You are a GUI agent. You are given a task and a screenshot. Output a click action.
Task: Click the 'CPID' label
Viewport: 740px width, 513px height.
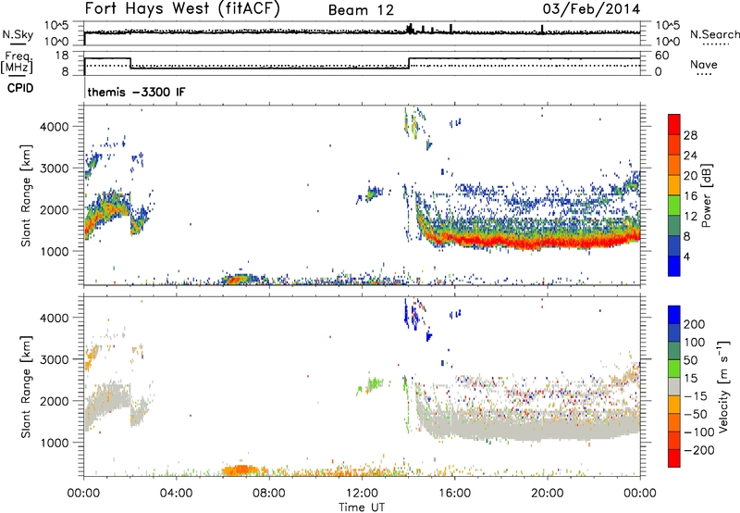click(x=20, y=88)
